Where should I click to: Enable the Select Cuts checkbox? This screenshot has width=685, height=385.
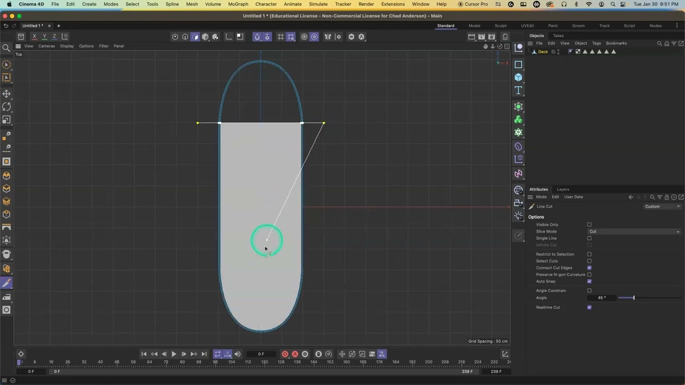[589, 261]
